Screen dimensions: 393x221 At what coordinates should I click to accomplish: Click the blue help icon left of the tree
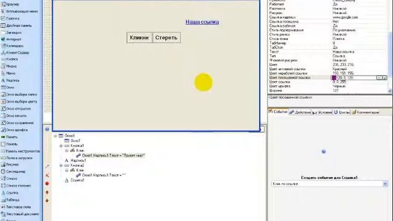coord(47,130)
